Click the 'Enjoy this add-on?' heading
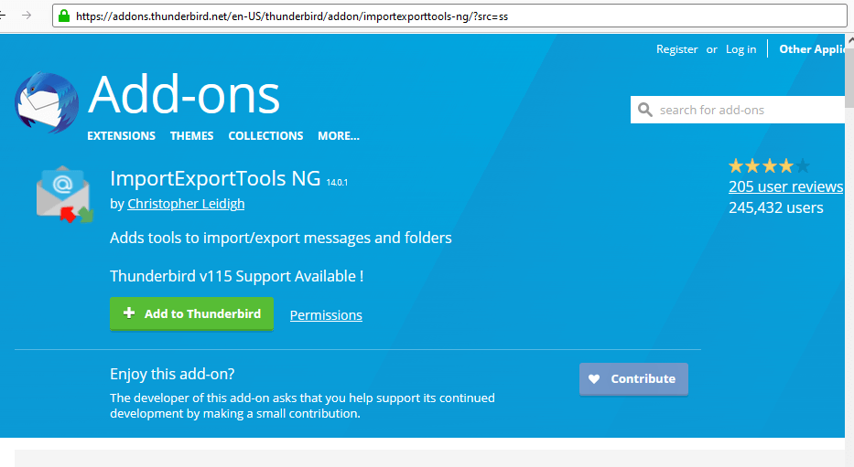The image size is (854, 467). coord(172,374)
